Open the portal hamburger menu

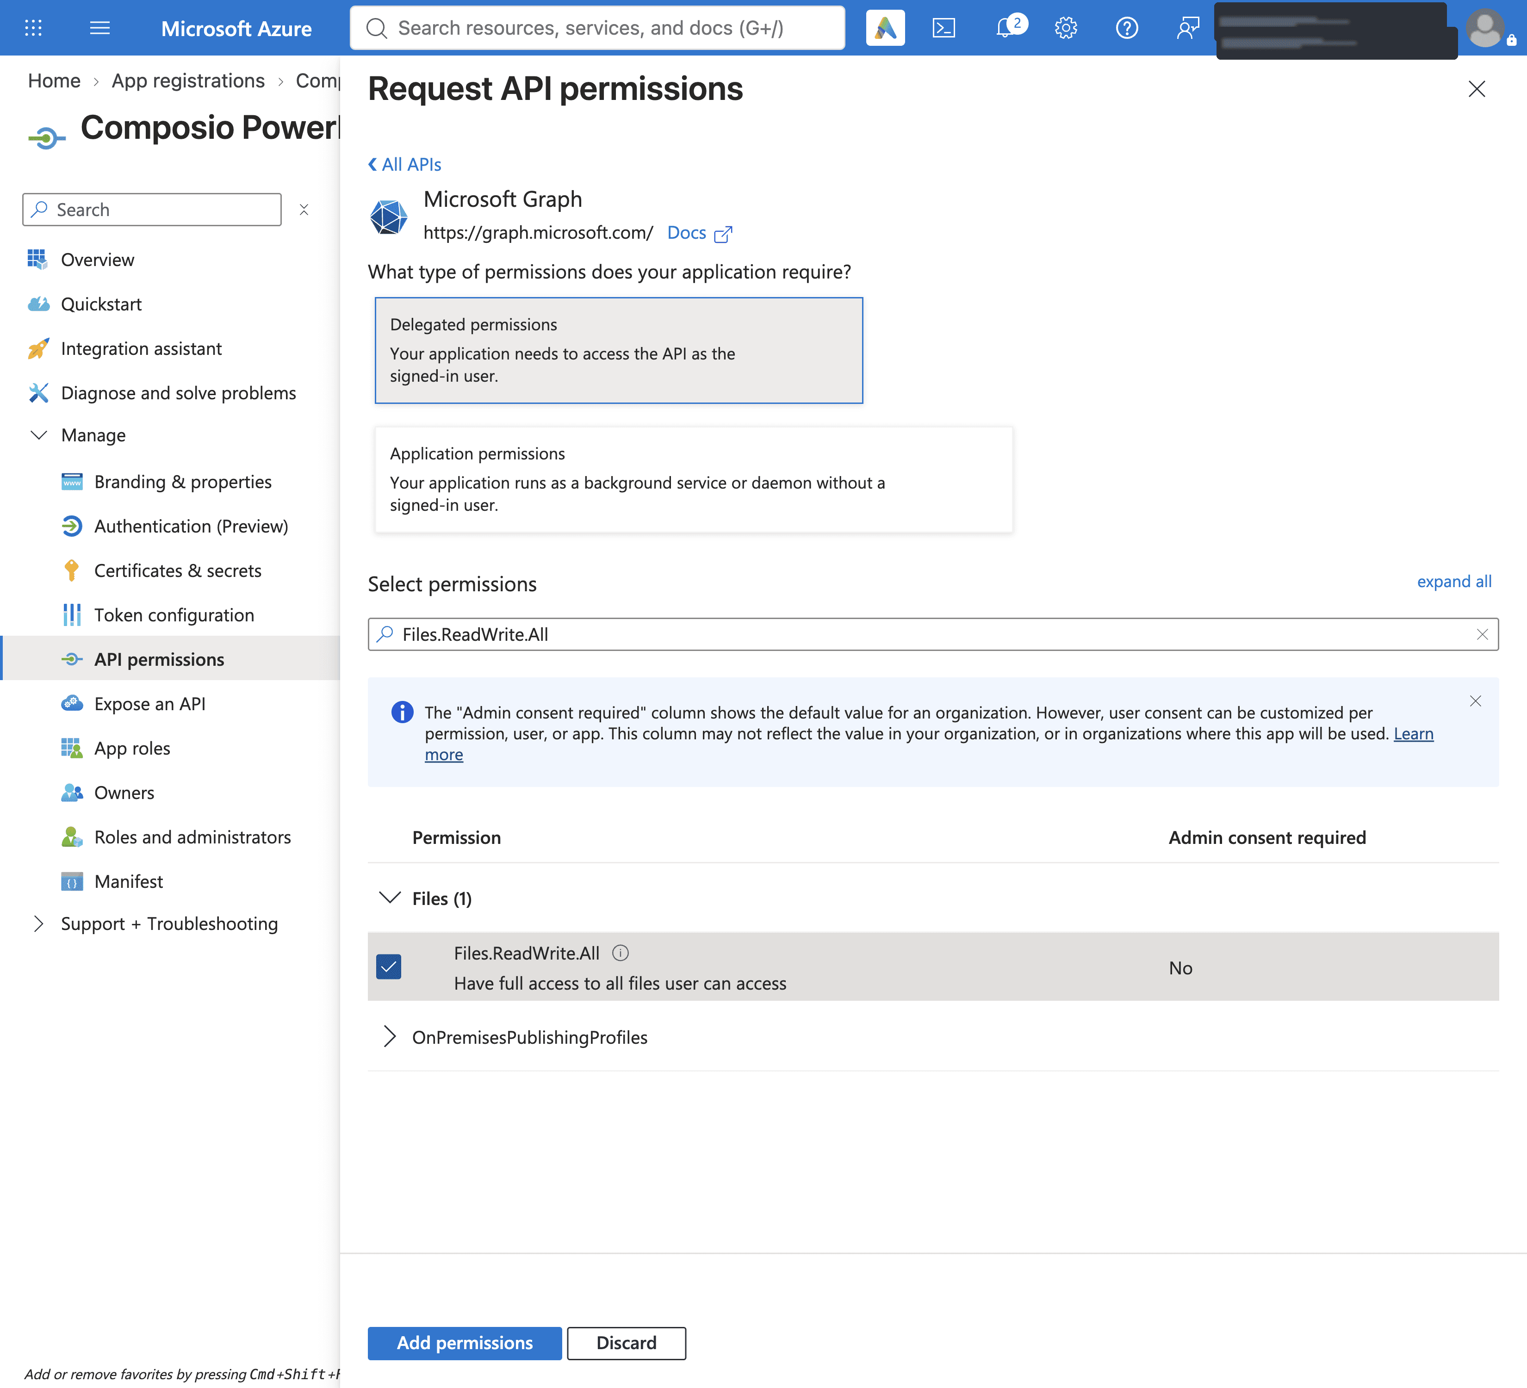[x=99, y=28]
